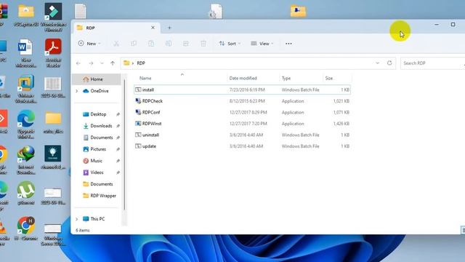Open Downloads in quick access
The width and height of the screenshot is (465, 262).
(101, 126)
